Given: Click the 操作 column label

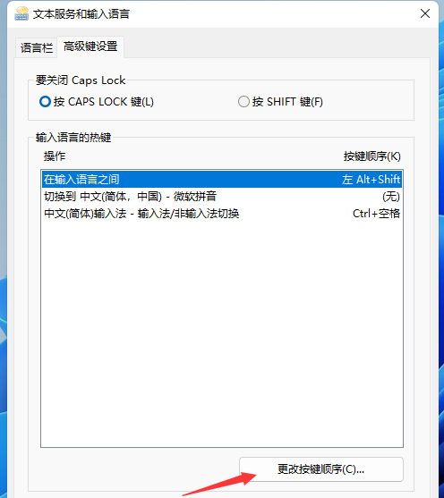Looking at the screenshot, I should click(55, 156).
